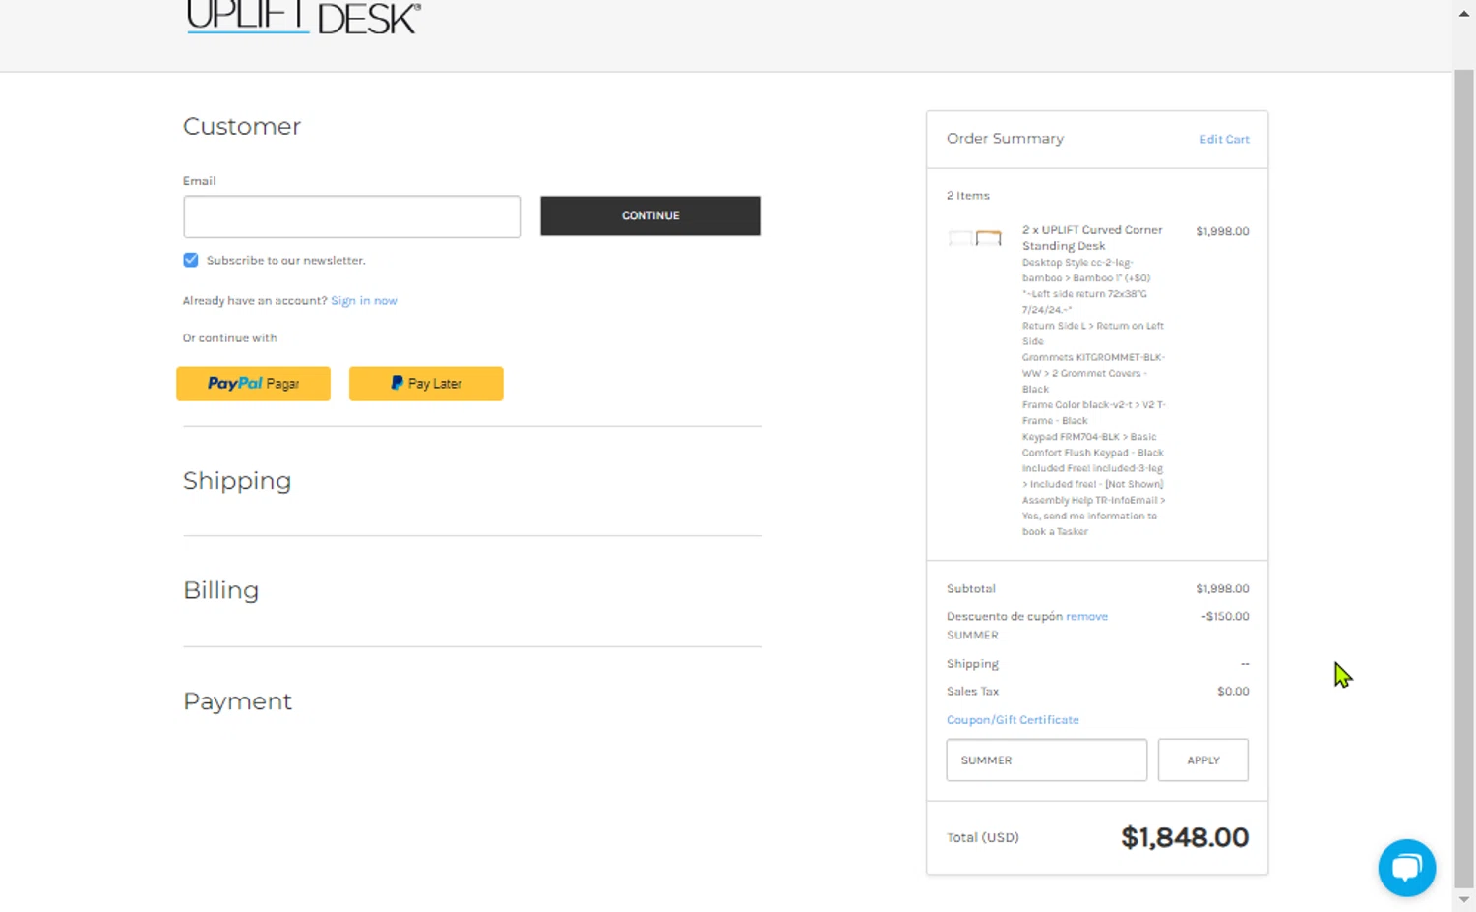Select the Payment section heading

237,701
